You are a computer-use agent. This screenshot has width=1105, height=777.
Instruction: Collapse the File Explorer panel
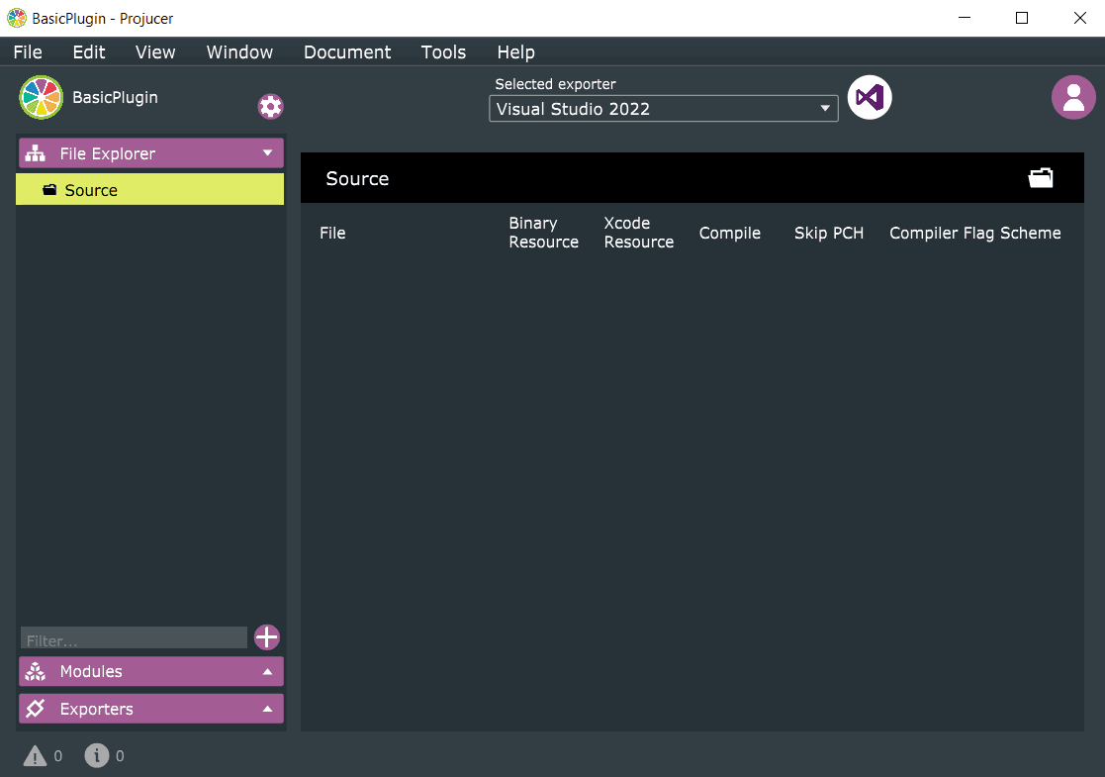point(150,153)
